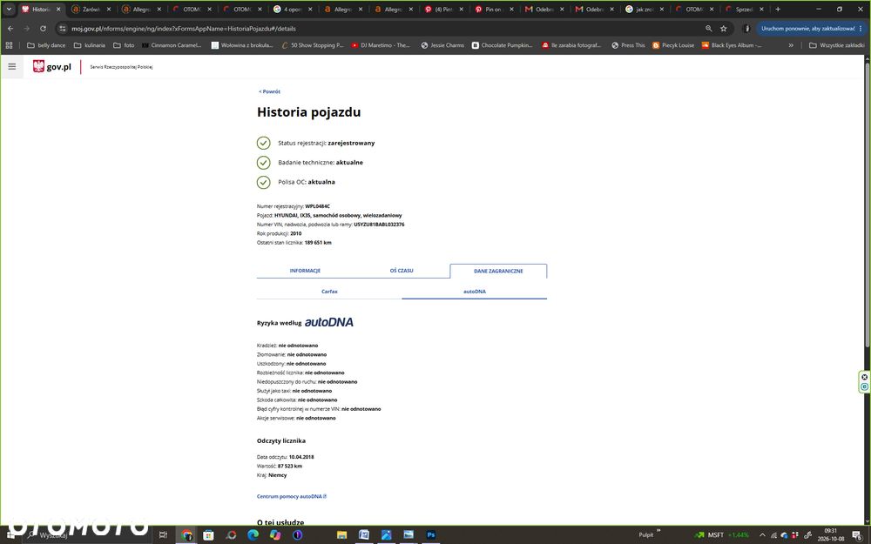Show hidden system tray icons
This screenshot has height=544, width=871.
762,535
